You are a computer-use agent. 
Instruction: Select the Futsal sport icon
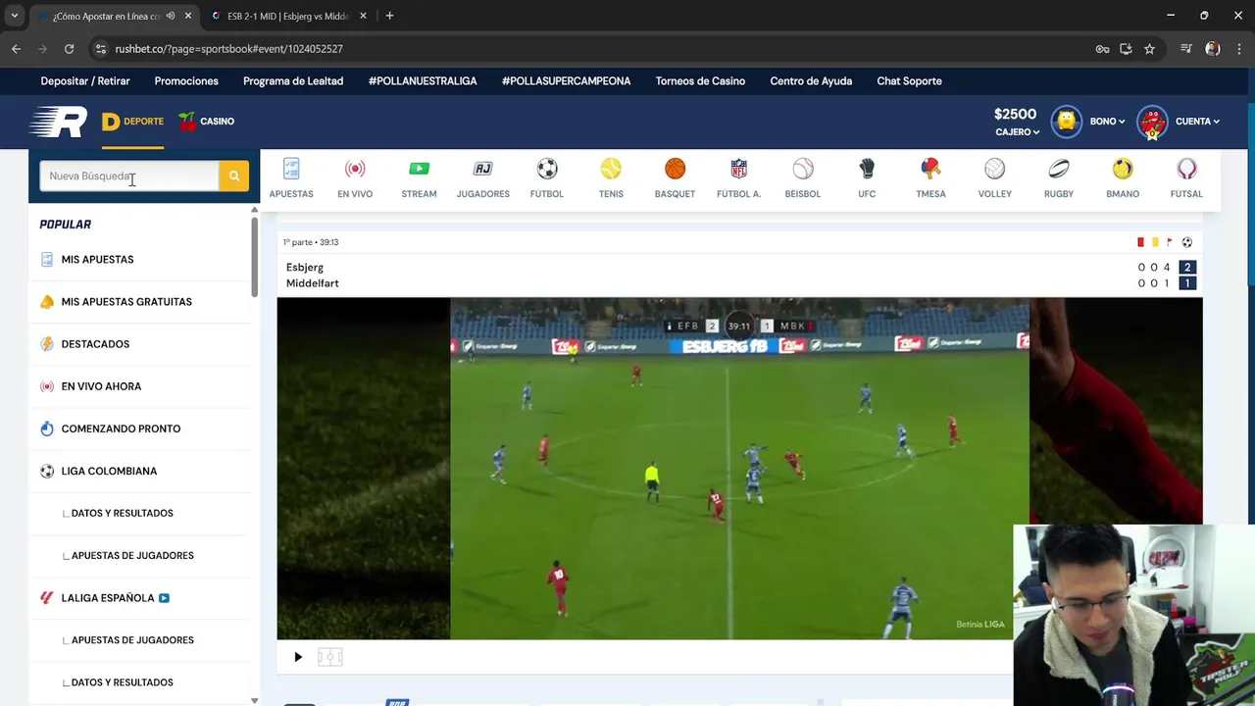pyautogui.click(x=1186, y=169)
